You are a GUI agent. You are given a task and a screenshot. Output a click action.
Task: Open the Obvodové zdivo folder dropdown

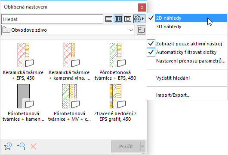(68, 30)
